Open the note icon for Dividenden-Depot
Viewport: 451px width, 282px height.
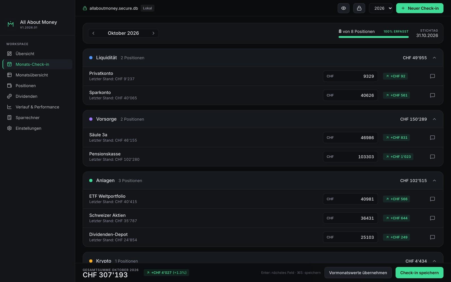pos(432,237)
